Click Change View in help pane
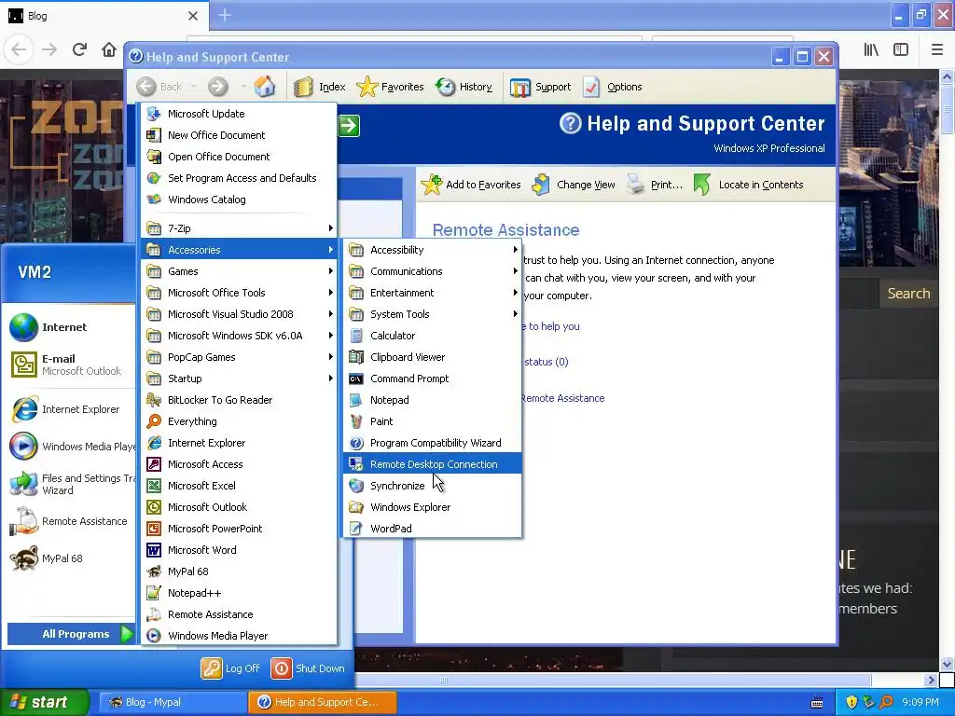The width and height of the screenshot is (955, 716). [574, 185]
